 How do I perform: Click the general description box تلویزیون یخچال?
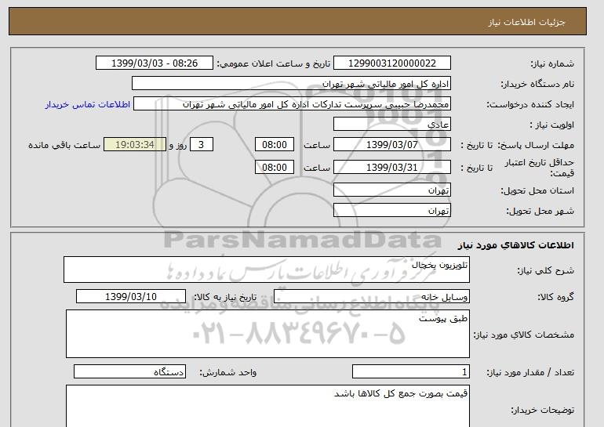point(267,270)
